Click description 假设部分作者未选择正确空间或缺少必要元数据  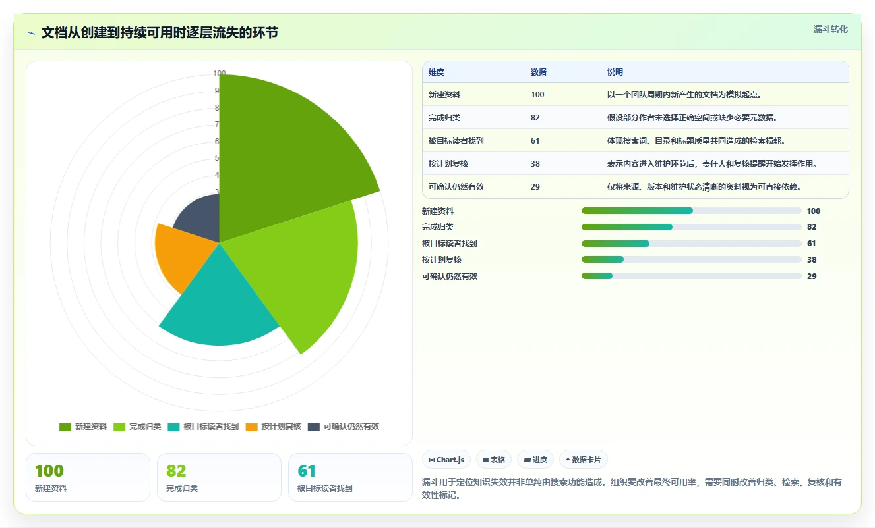692,118
